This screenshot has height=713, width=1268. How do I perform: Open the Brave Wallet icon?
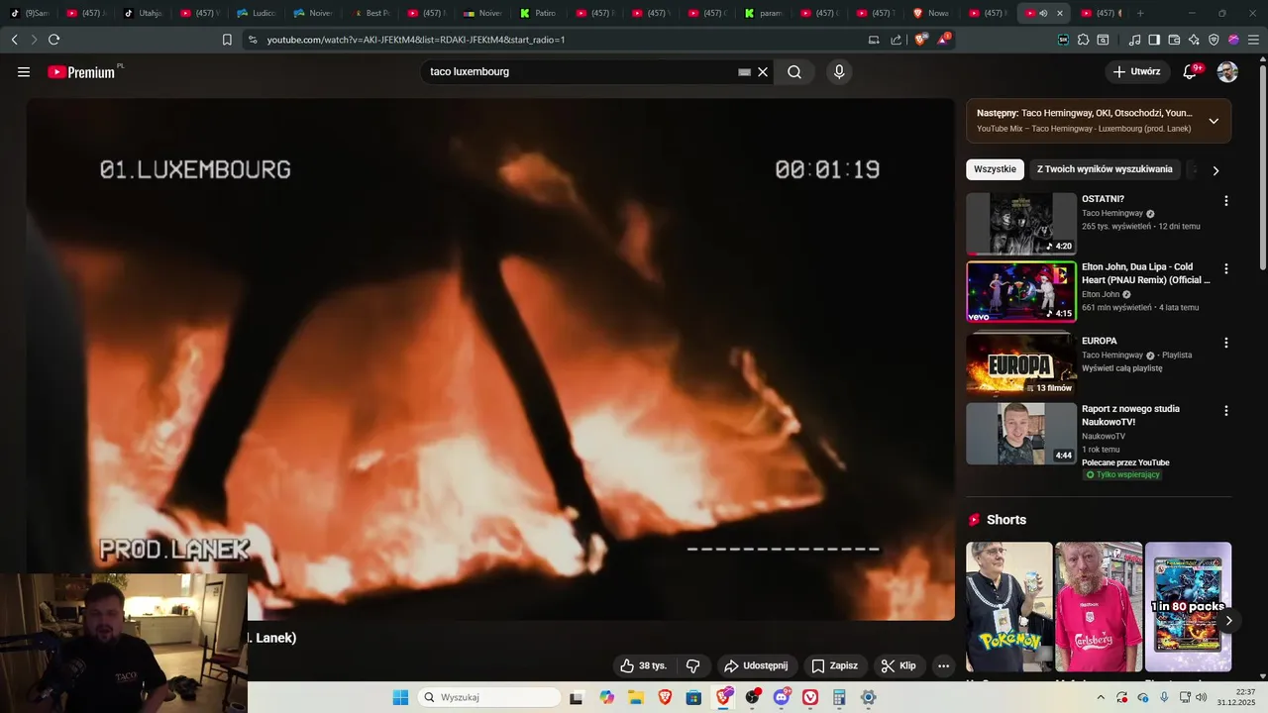pos(1174,40)
